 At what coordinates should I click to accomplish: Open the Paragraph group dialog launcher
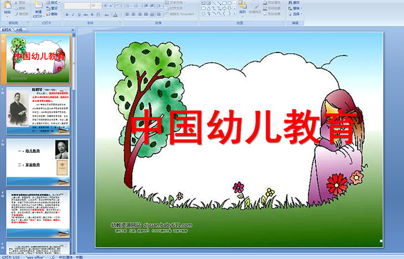196,22
